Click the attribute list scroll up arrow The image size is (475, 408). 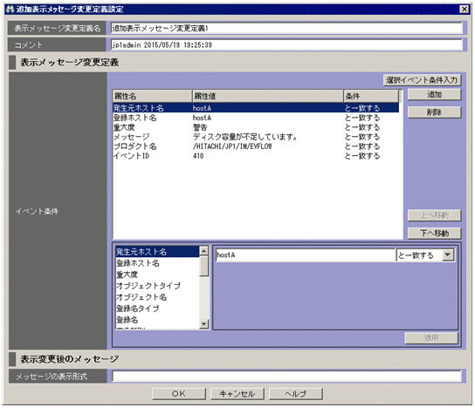[204, 251]
